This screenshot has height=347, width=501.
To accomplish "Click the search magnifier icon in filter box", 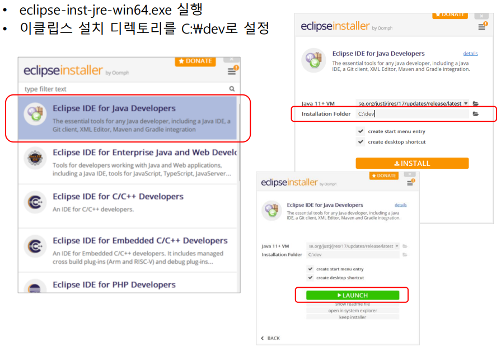I will (232, 89).
